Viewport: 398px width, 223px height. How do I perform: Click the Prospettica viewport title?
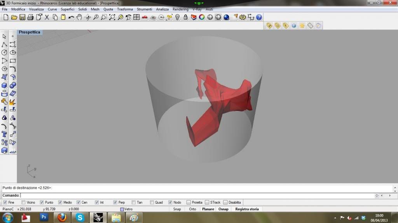click(30, 32)
